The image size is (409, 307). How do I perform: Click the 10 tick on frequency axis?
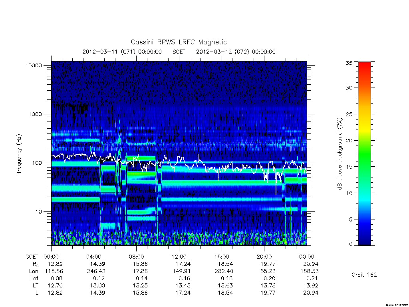click(39, 212)
